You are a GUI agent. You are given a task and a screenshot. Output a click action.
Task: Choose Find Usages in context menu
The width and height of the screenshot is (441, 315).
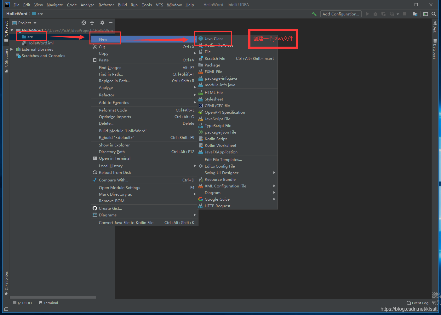(144, 67)
